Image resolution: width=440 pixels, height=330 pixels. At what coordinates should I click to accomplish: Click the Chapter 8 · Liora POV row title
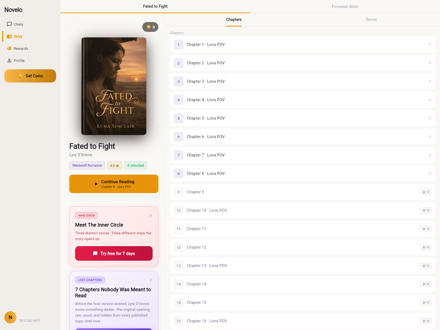point(206,174)
